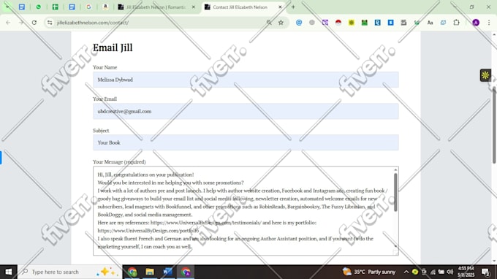Click the Your Email field
Viewport: 497px width, 279px height.
point(246,111)
